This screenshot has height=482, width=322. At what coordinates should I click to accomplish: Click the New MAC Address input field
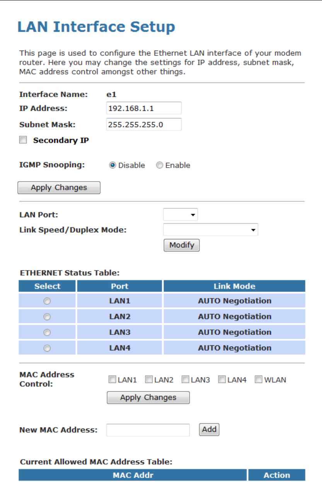click(x=148, y=430)
